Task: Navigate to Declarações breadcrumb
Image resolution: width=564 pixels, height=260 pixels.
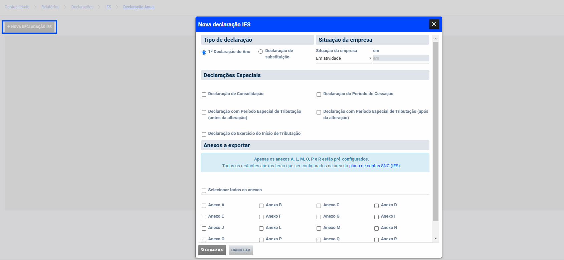Action: point(82,7)
